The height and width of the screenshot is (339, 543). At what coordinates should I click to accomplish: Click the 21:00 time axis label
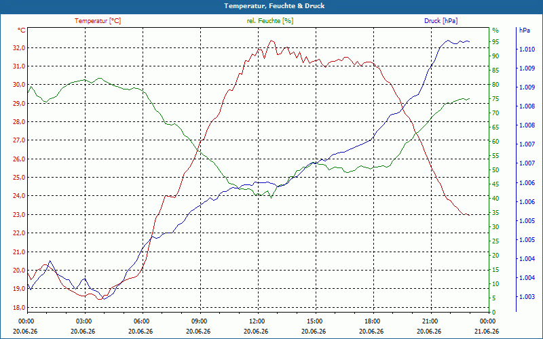(430, 321)
